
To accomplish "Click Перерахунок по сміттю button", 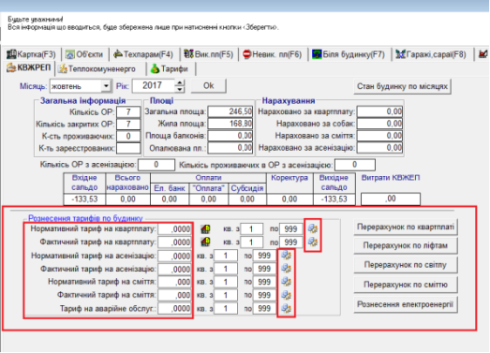I will coord(406,285).
